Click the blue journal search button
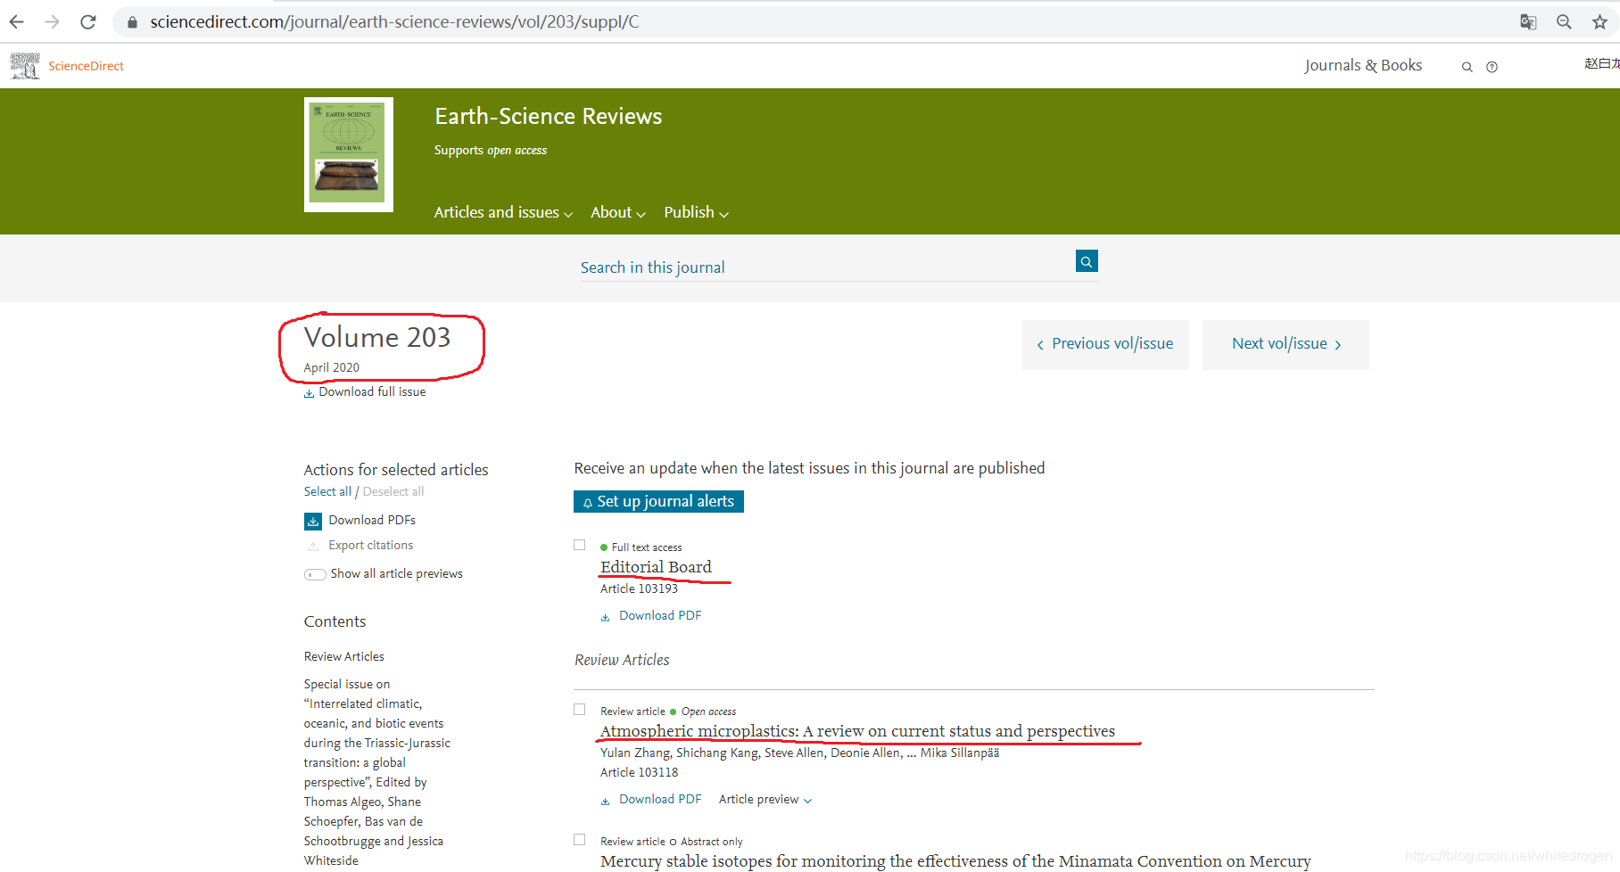 tap(1087, 261)
